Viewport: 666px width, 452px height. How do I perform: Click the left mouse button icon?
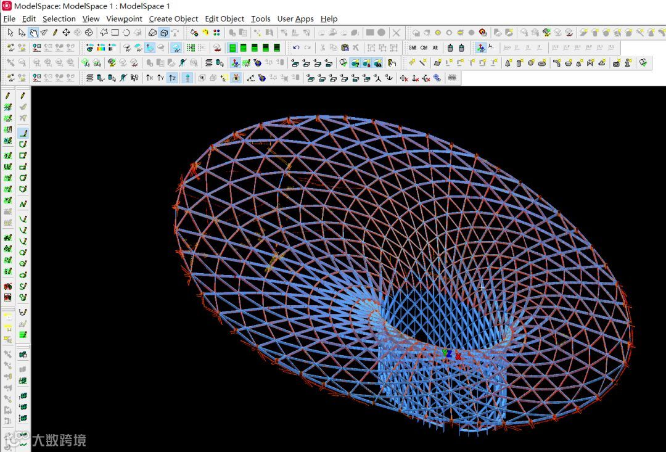pyautogui.click(x=450, y=47)
